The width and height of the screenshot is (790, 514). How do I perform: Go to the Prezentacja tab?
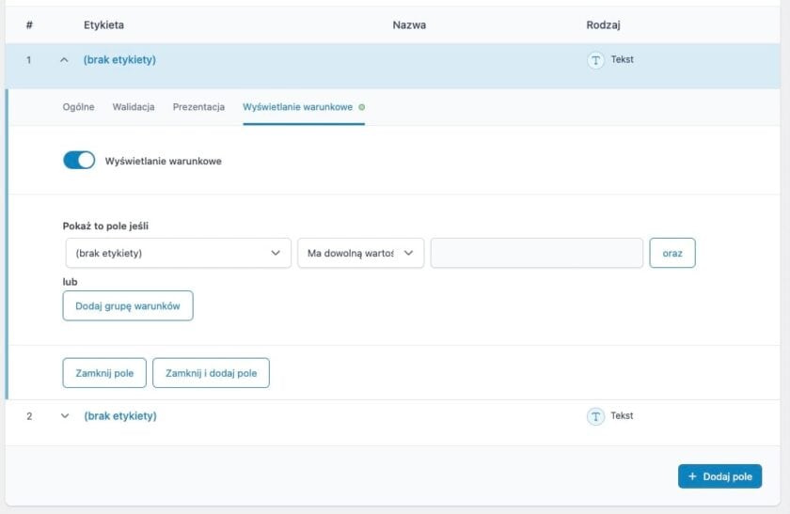tap(198, 107)
